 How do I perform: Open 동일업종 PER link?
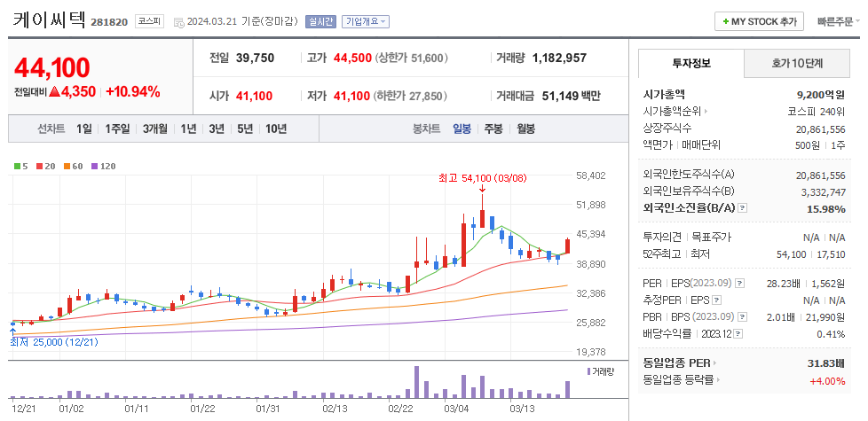click(x=679, y=363)
